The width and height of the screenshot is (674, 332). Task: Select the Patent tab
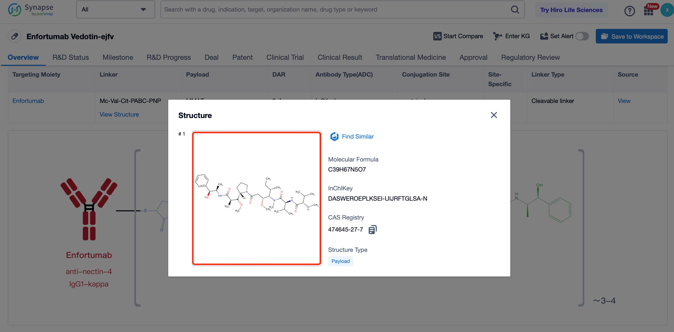(242, 57)
